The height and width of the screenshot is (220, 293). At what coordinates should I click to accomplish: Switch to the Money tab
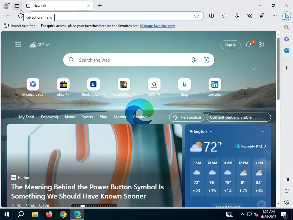click(x=120, y=117)
